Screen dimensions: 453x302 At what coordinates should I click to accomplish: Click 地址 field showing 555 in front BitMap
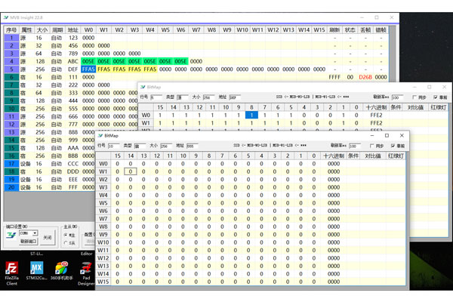click(x=192, y=146)
